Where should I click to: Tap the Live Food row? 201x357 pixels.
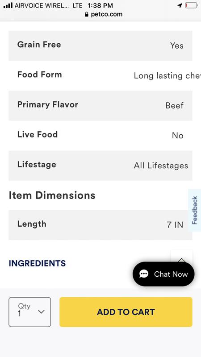click(x=100, y=136)
